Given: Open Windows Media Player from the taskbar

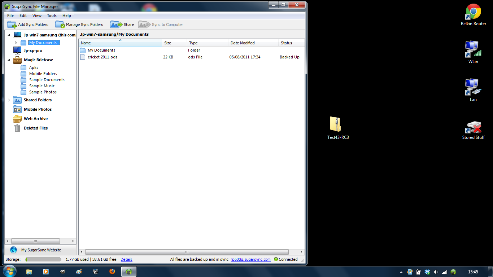Looking at the screenshot, I should pyautogui.click(x=46, y=272).
